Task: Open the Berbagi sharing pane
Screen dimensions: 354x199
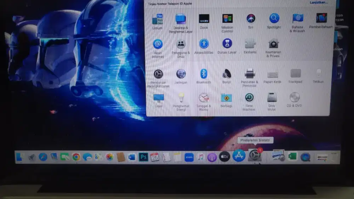Action: point(226,98)
